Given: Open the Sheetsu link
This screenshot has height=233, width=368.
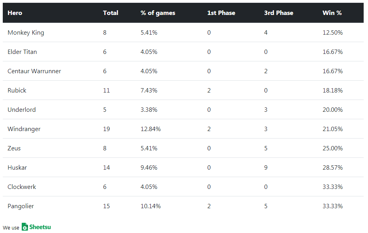Looking at the screenshot, I should click(x=39, y=227).
